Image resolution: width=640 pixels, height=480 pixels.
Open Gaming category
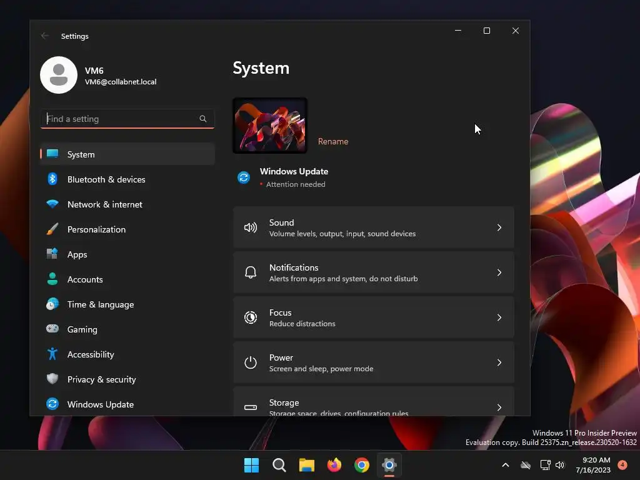[127, 329]
